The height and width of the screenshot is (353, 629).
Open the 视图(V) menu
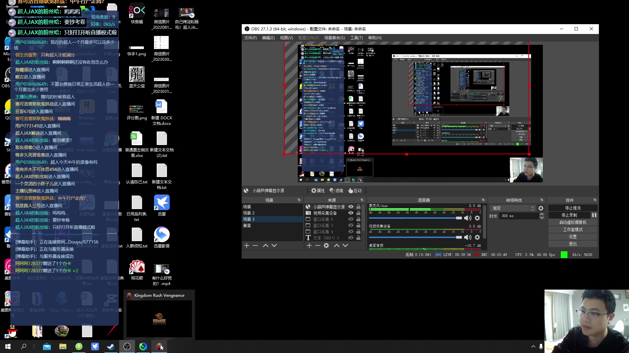286,38
